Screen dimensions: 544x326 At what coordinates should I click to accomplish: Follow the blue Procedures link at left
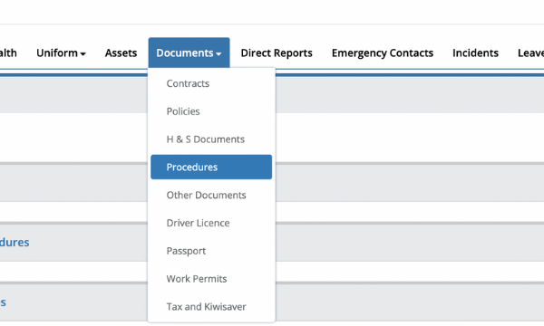[x=15, y=242]
